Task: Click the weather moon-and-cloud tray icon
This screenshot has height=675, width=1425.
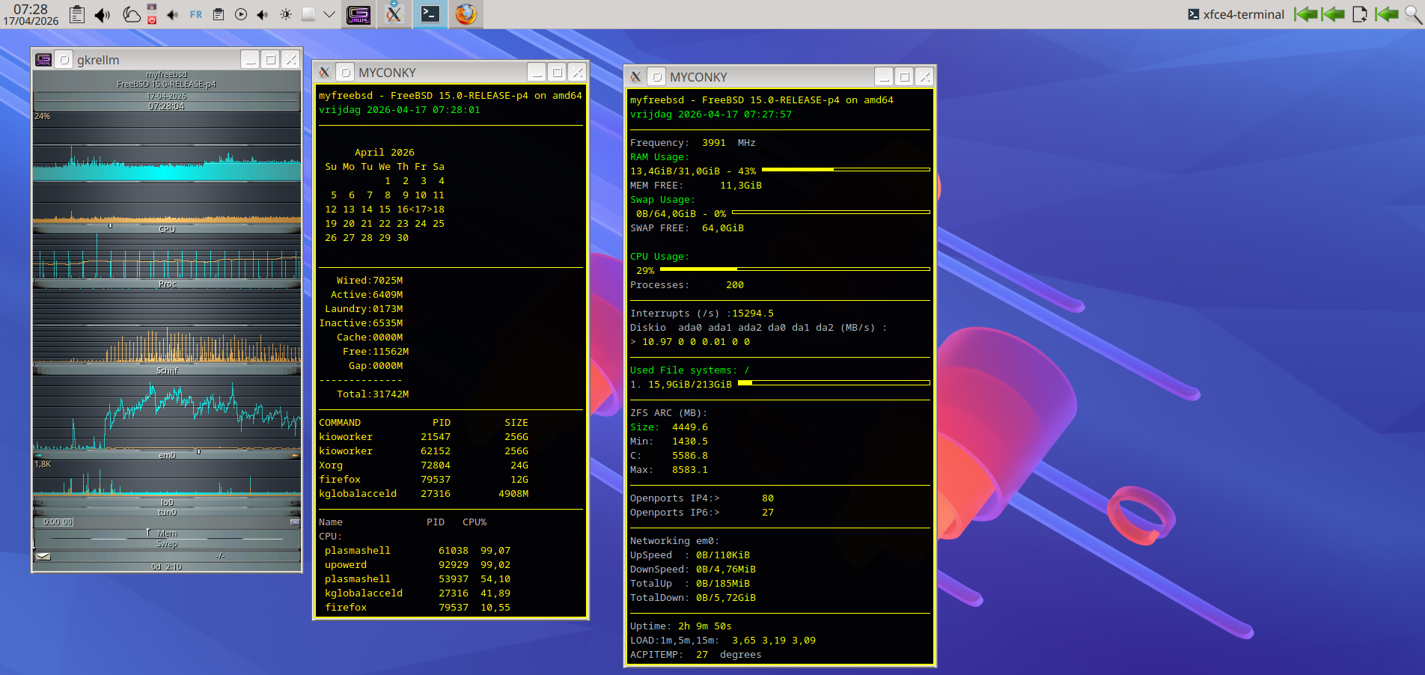Action: (131, 14)
